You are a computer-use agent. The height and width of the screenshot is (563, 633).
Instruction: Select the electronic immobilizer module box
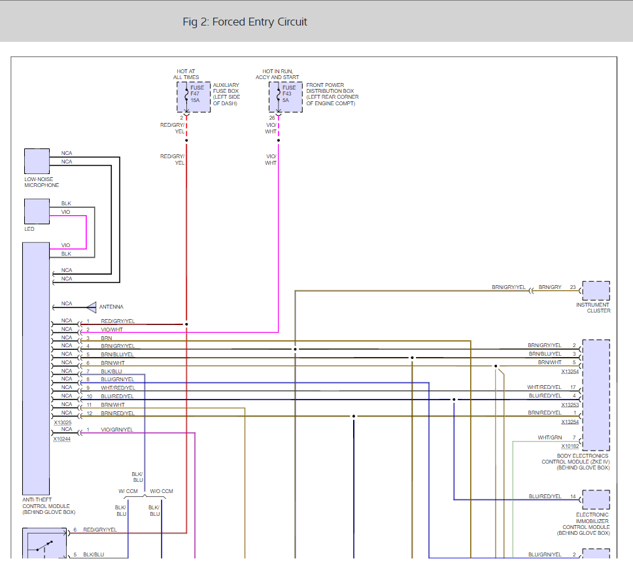595,500
